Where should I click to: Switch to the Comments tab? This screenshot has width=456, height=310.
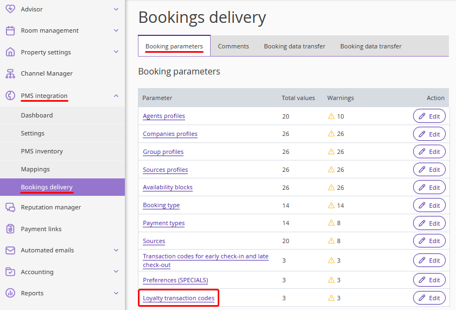click(233, 46)
